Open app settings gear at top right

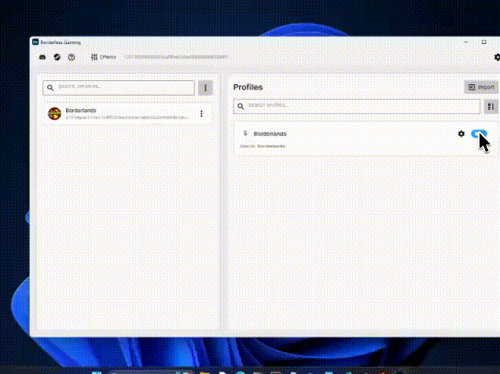pyautogui.click(x=497, y=57)
